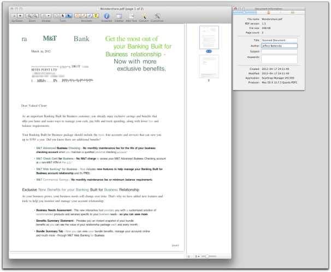Screen dimensions: 331x272
Task: Click the Created date value
Action: pos(275,69)
